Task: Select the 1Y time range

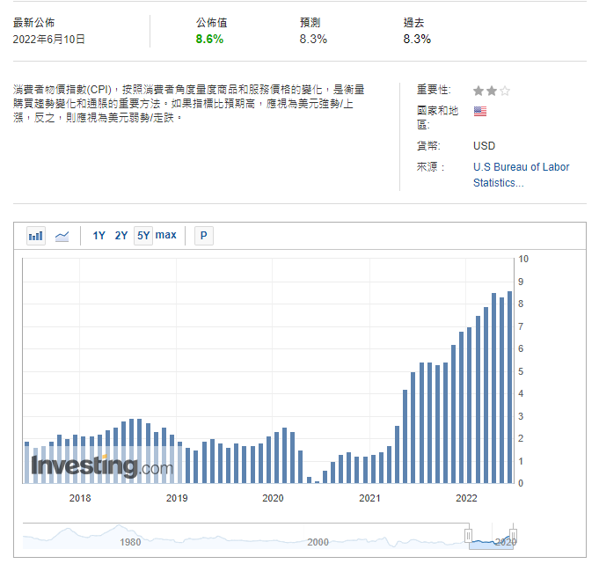Action: tap(99, 236)
